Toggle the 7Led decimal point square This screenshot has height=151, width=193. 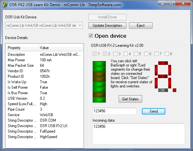[174, 90]
